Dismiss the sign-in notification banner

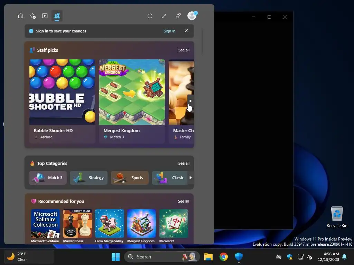tap(186, 30)
